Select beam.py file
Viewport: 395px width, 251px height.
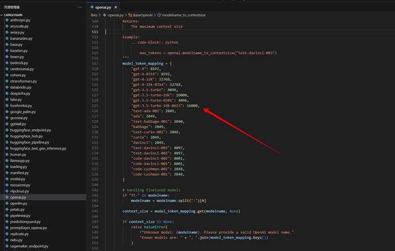coord(17,57)
